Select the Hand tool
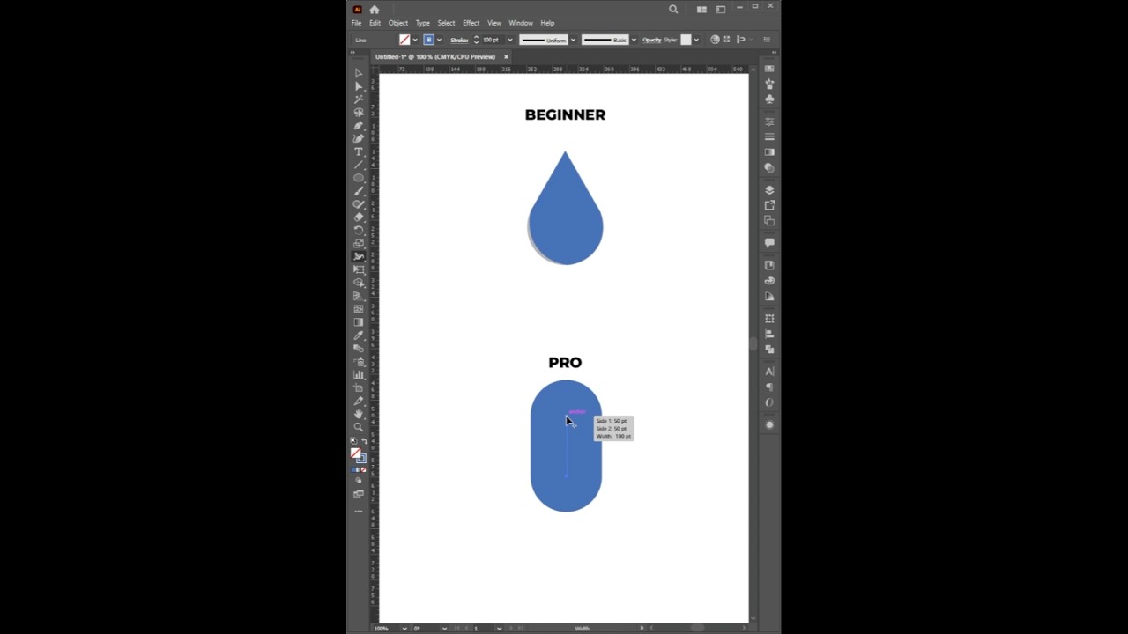This screenshot has height=634, width=1128. coord(359,414)
